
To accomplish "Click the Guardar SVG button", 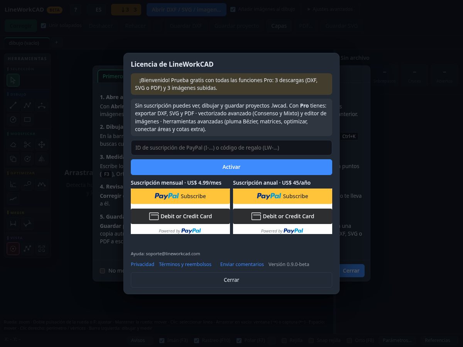I will (341, 26).
